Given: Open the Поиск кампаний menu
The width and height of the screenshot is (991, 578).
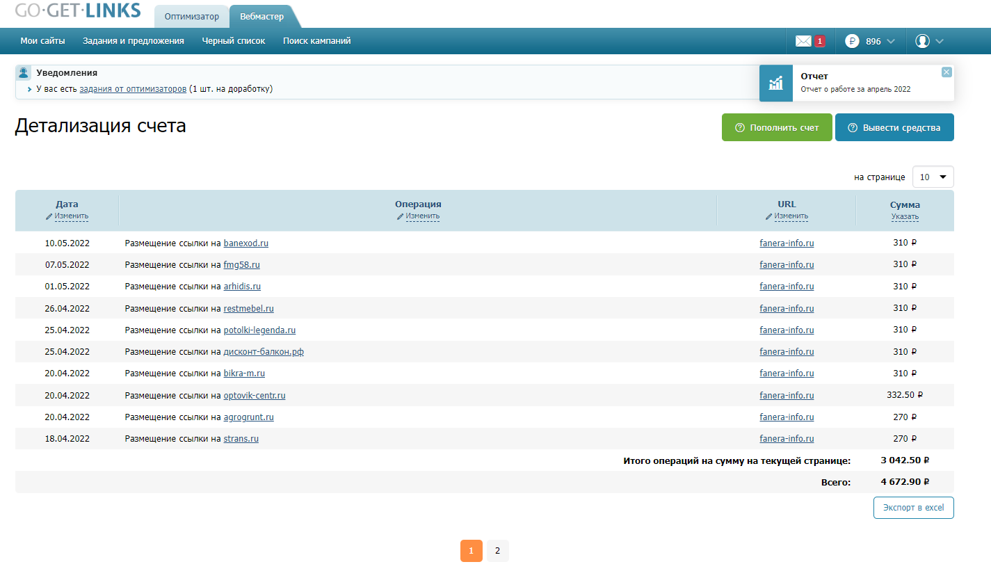Looking at the screenshot, I should [317, 41].
